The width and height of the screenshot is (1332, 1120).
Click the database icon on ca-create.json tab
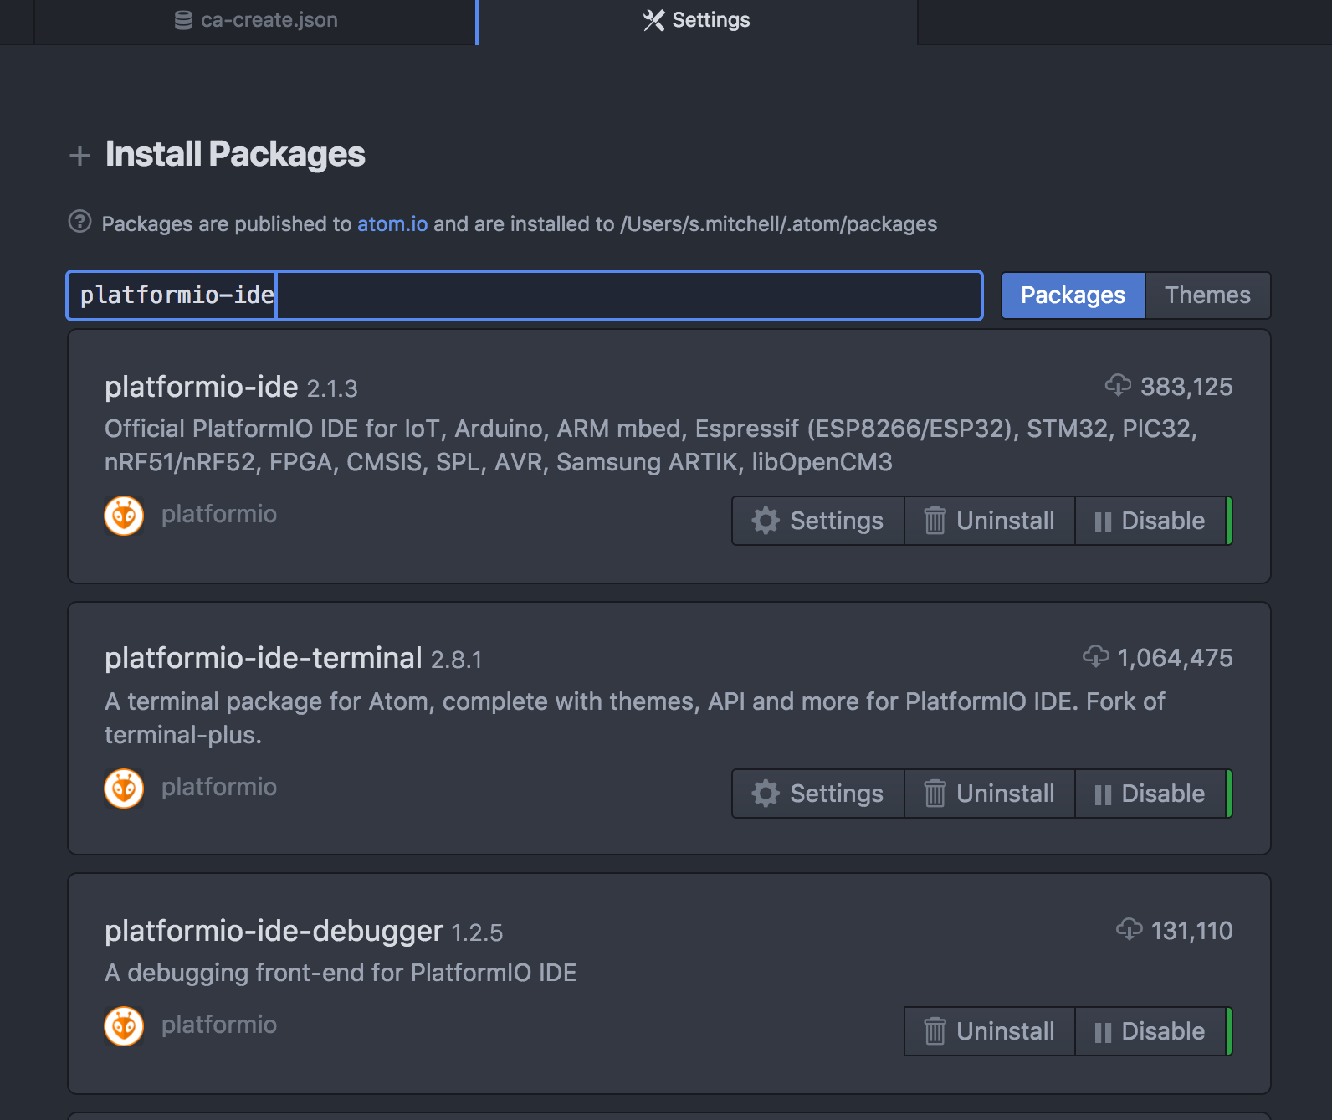pos(183,20)
